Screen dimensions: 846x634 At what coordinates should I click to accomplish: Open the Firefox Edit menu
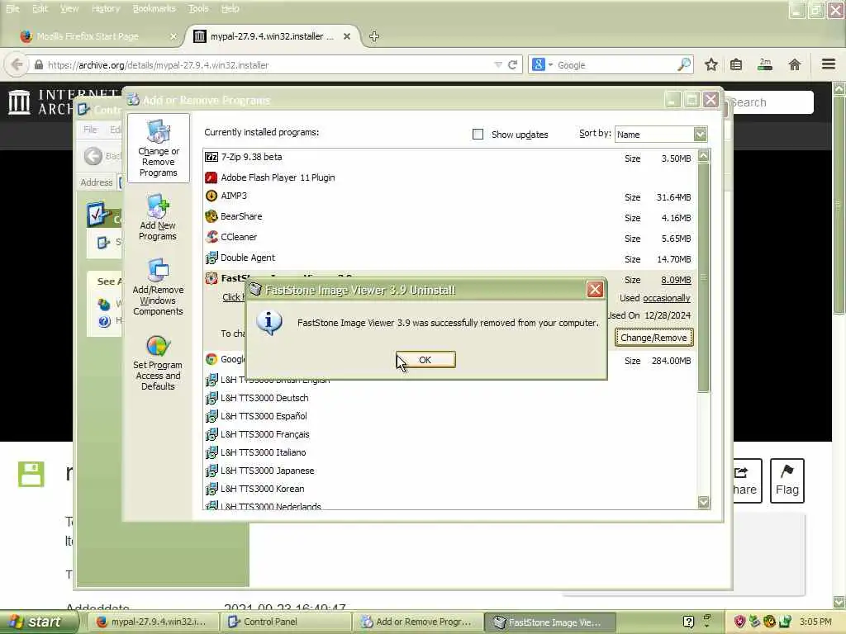[40, 8]
